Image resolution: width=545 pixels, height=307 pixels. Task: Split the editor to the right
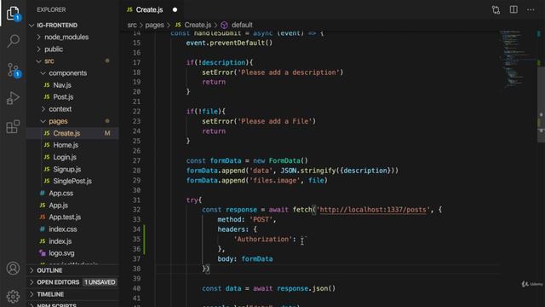coord(513,9)
